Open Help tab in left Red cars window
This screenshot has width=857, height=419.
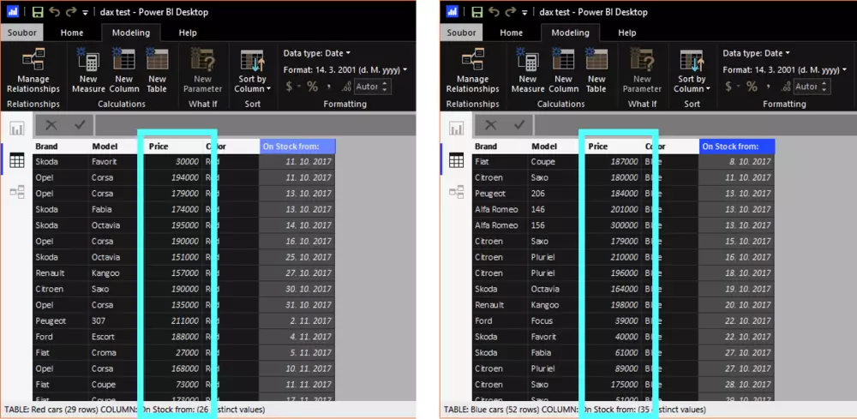(x=188, y=33)
